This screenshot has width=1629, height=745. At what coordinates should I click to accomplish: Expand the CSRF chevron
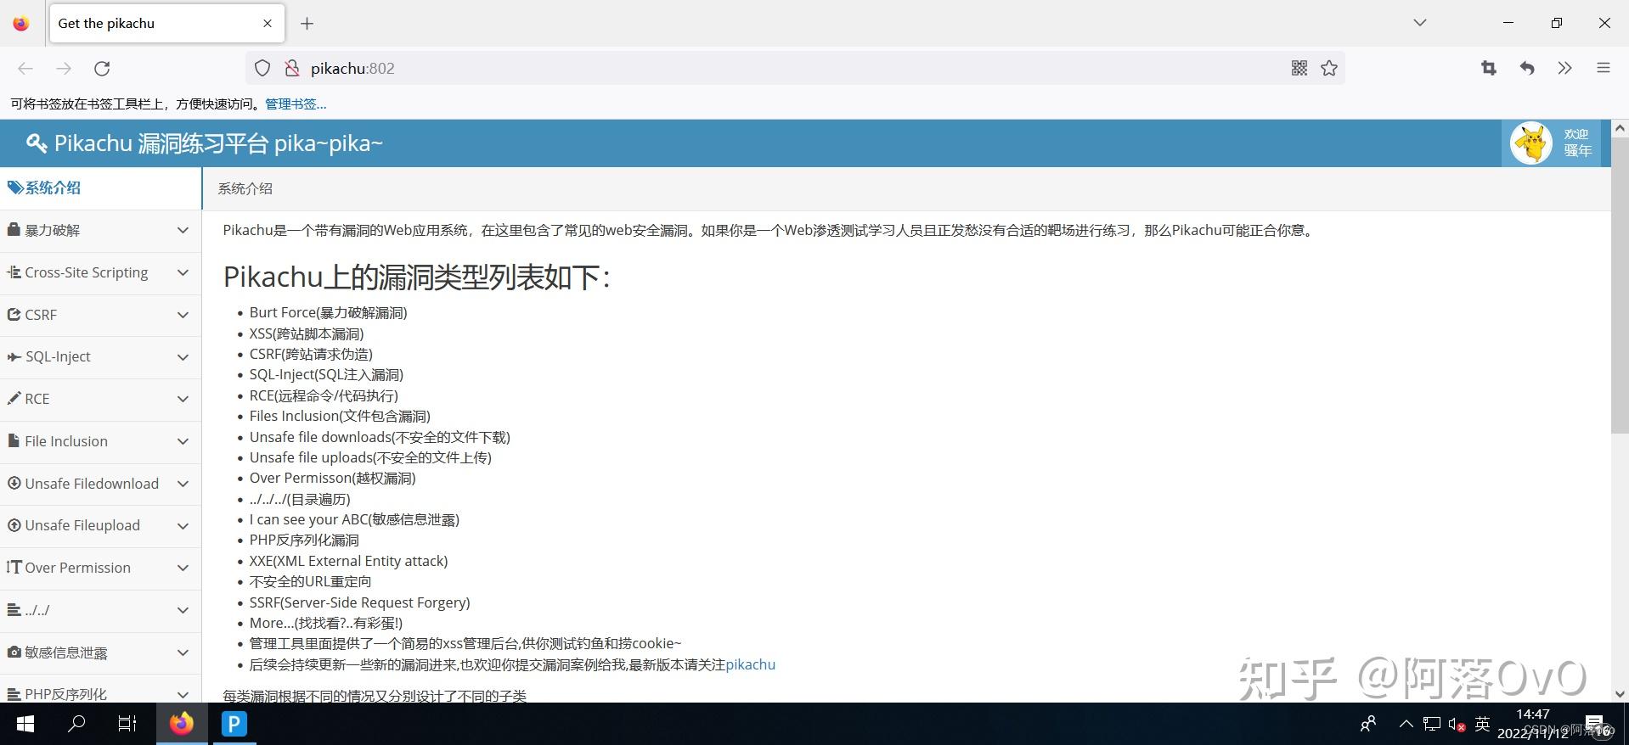coord(183,315)
